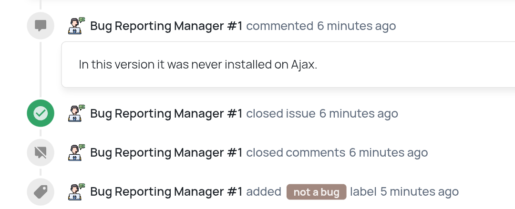
Task: Click the comment text about Ajax
Action: [198, 64]
